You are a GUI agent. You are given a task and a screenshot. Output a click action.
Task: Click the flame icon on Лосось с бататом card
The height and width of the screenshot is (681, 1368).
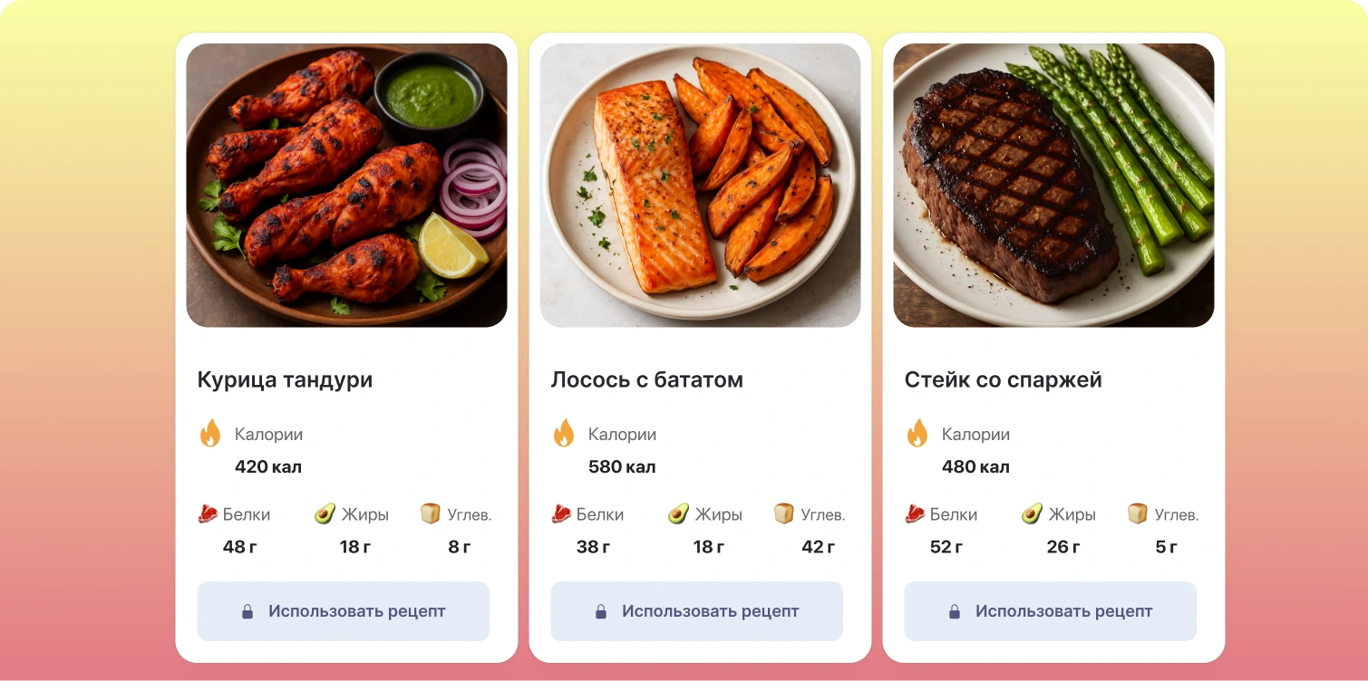click(x=564, y=433)
